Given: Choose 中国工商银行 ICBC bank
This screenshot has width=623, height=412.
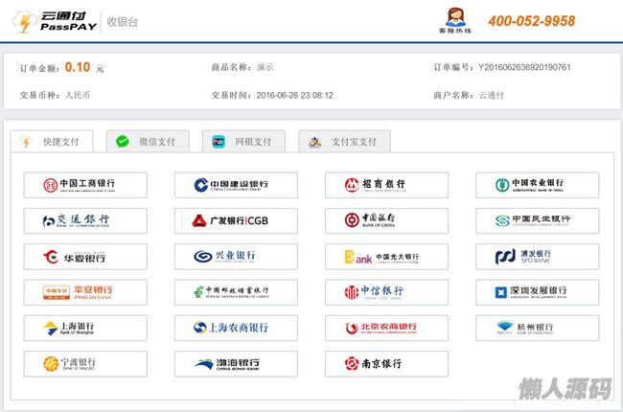Looking at the screenshot, I should (85, 185).
